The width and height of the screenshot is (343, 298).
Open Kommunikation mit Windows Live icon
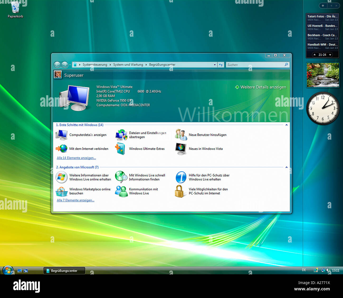[121, 191]
